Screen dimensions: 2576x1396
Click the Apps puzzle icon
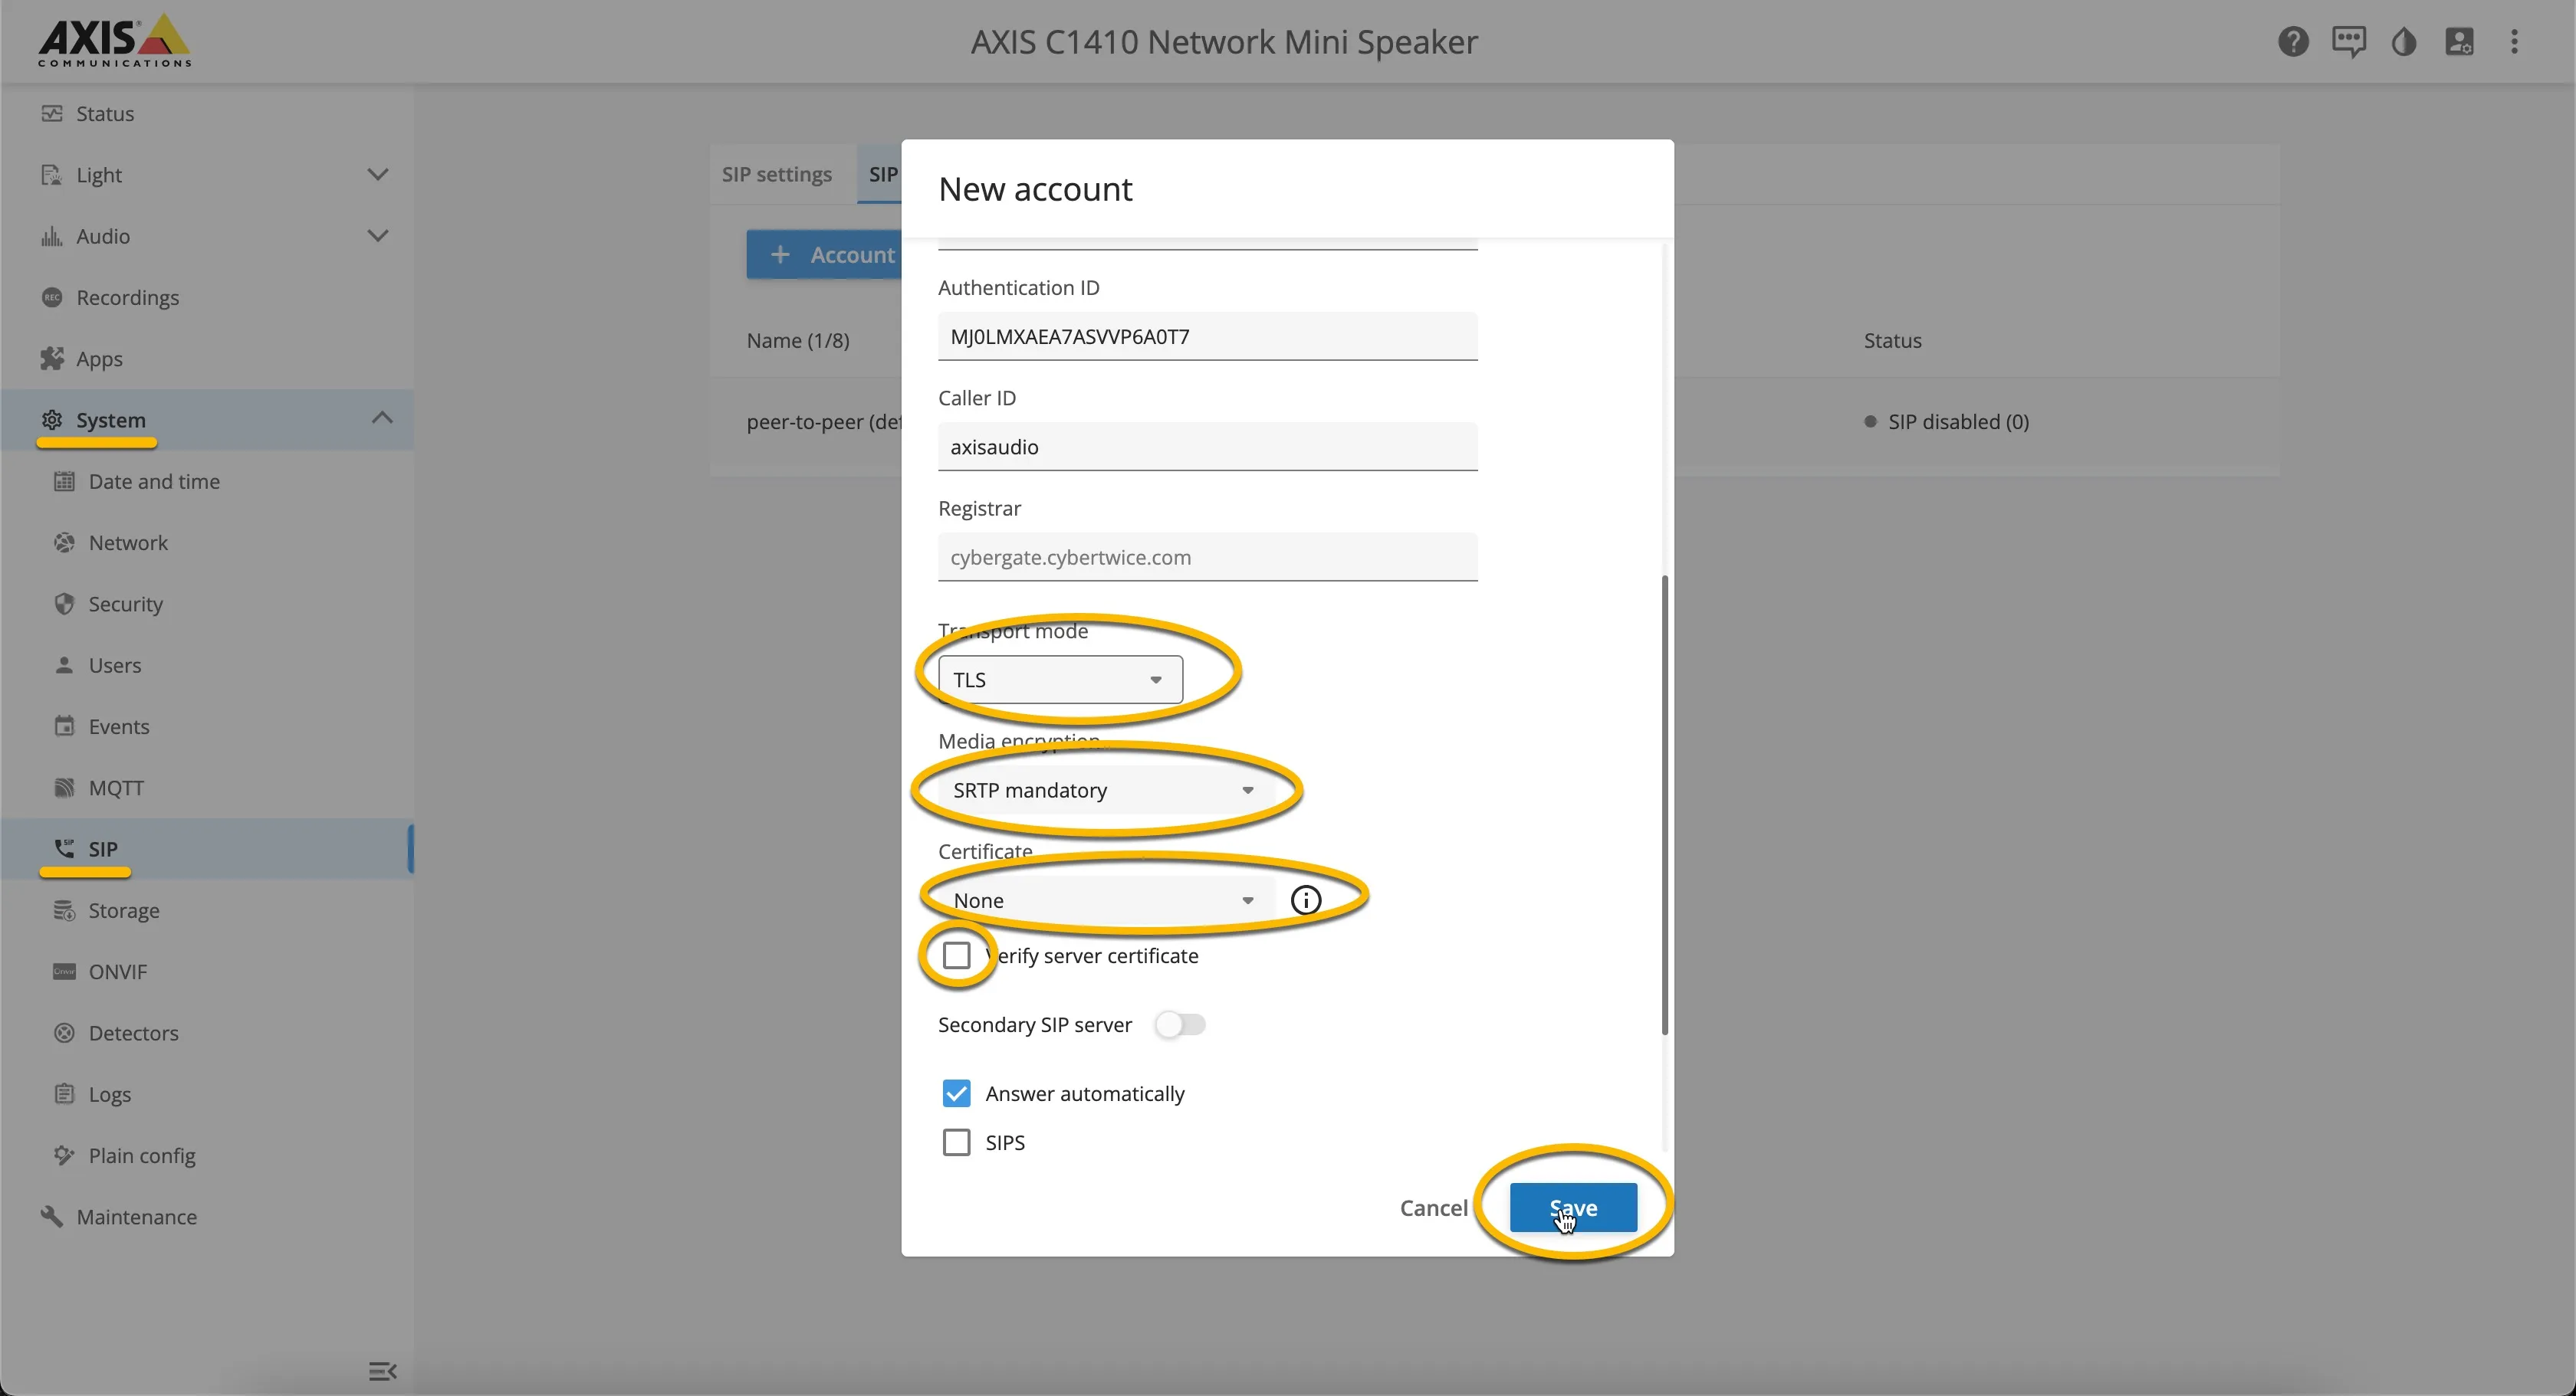click(x=52, y=359)
